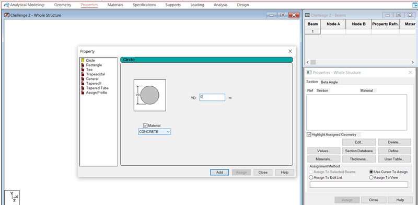Select the General section type
This screenshot has height=205, width=418.
(x=92, y=79)
